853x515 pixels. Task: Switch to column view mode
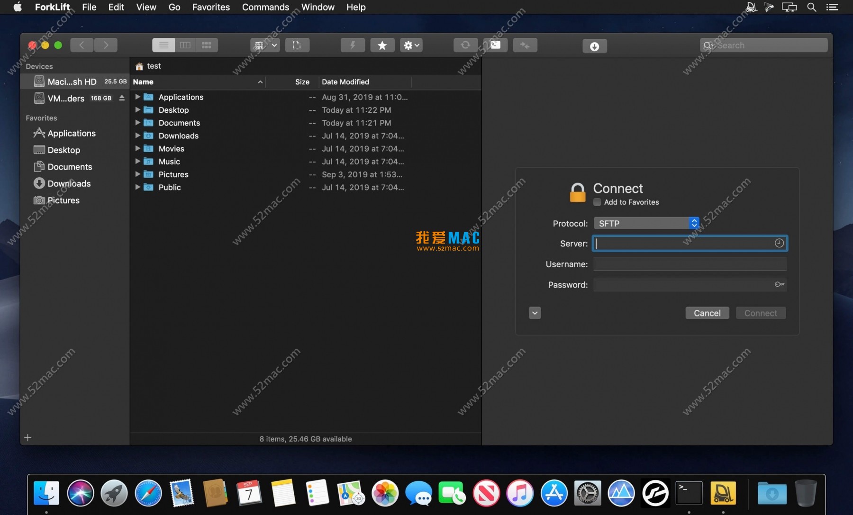(185, 45)
